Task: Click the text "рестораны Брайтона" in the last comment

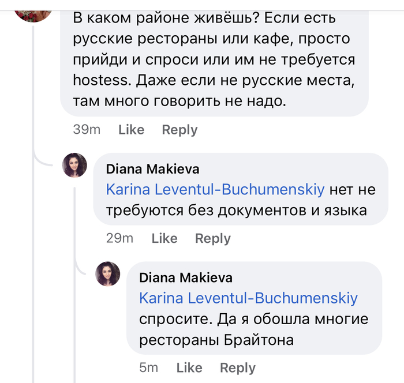Action: click(216, 340)
